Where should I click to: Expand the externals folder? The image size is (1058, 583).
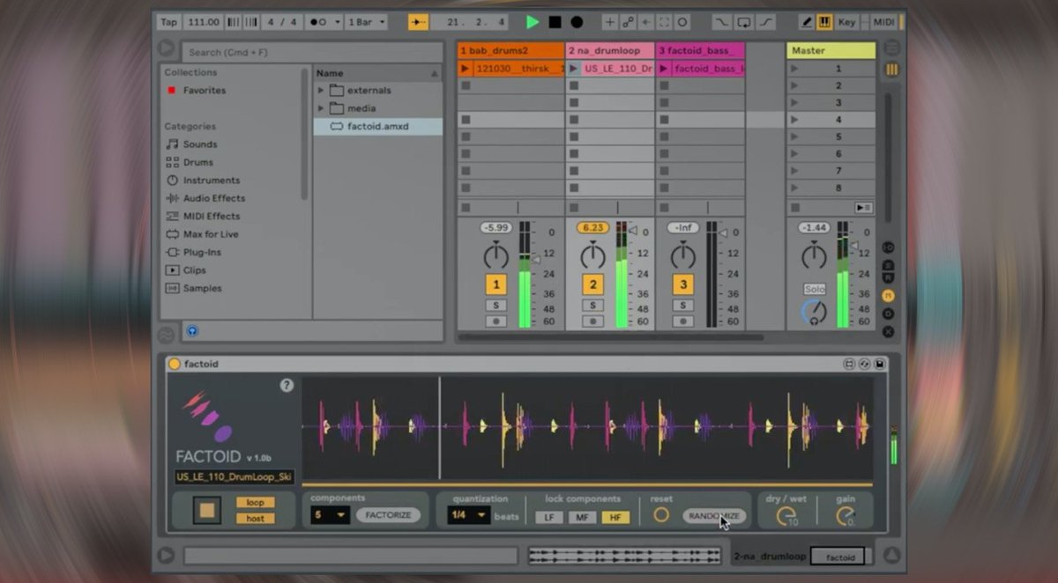(321, 90)
